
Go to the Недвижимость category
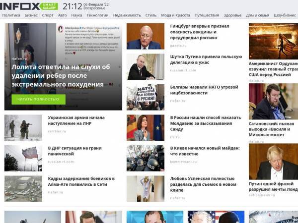(x=127, y=15)
